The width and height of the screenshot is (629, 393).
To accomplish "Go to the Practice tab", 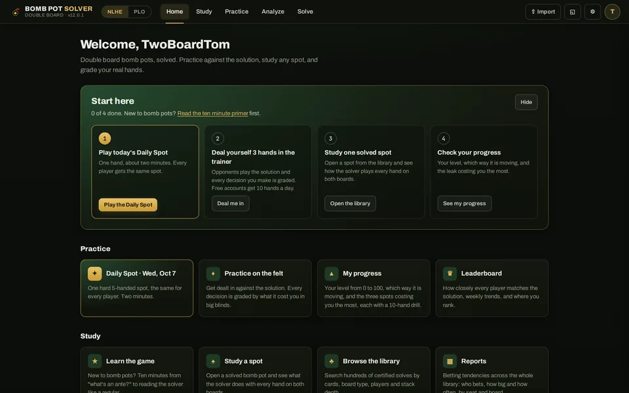I will pyautogui.click(x=237, y=12).
